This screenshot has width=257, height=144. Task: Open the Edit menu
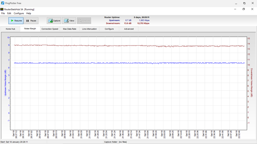pos(9,13)
